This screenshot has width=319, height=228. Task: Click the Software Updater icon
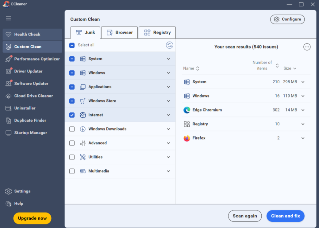pyautogui.click(x=8, y=84)
